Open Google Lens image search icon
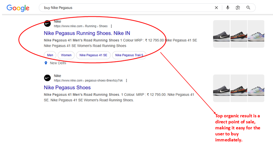 coord(238,8)
